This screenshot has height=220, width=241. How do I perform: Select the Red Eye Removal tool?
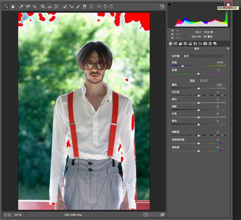coord(72,7)
